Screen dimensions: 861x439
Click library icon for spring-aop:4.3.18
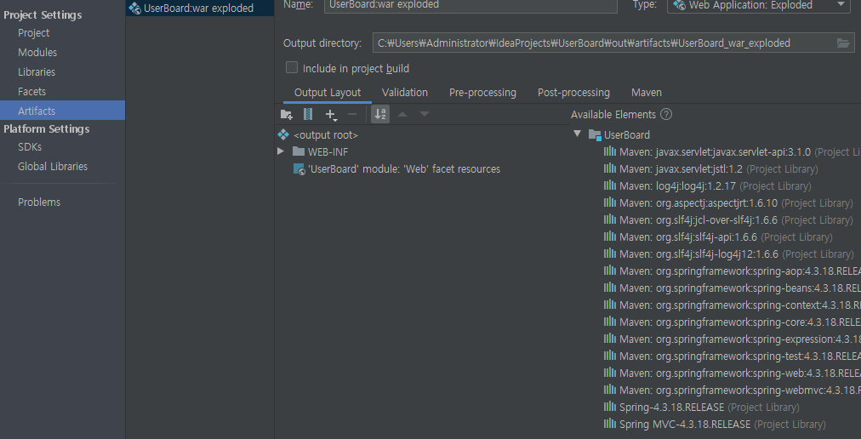tap(609, 271)
